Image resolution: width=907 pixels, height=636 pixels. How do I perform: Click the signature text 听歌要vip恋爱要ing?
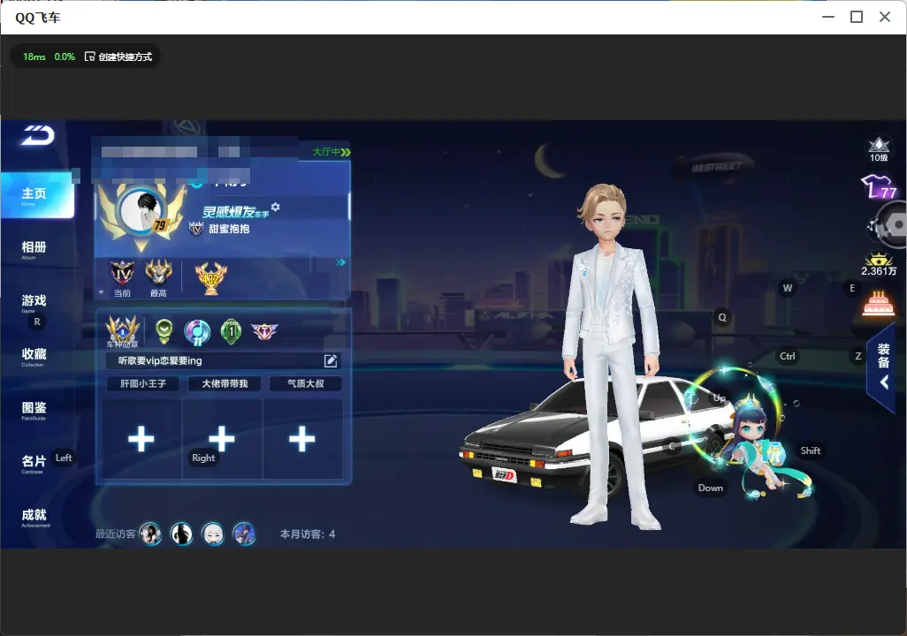[x=160, y=360]
